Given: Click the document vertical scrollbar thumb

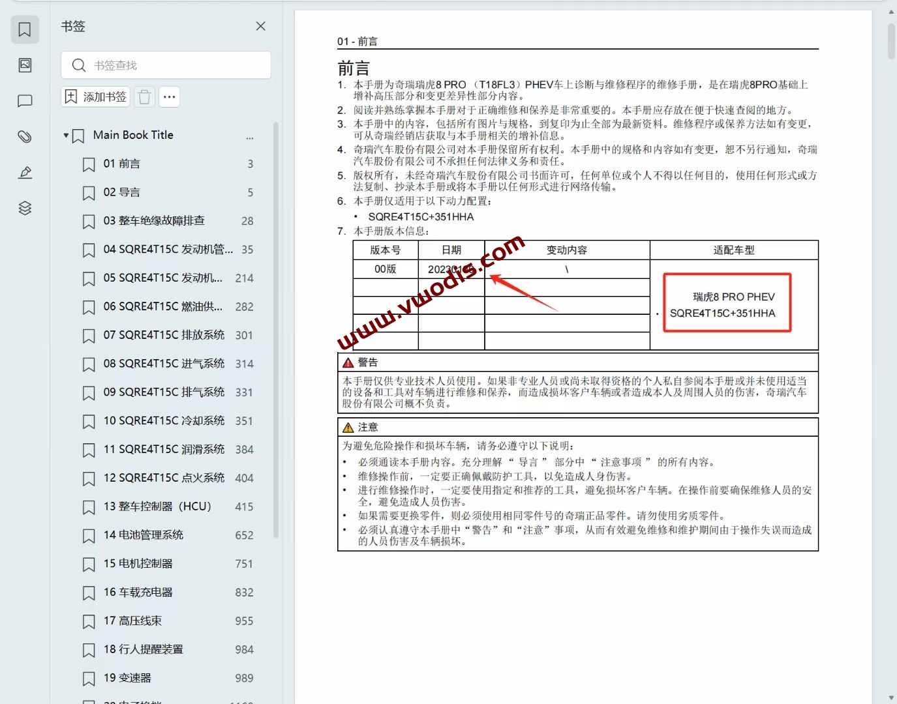Looking at the screenshot, I should click(x=891, y=42).
